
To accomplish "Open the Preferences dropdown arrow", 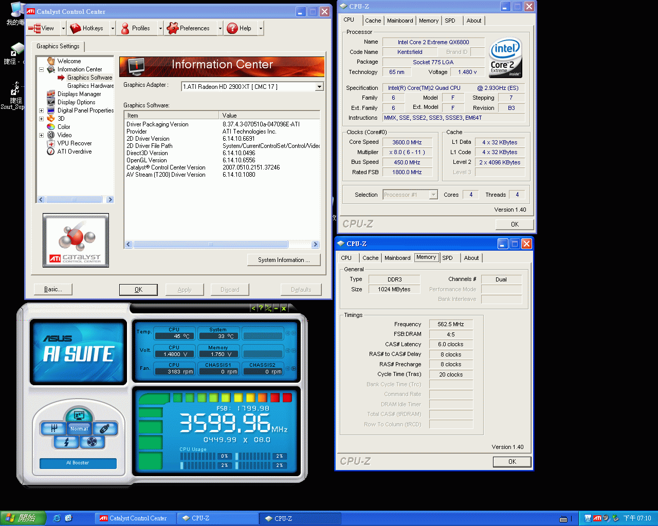I will (x=220, y=28).
